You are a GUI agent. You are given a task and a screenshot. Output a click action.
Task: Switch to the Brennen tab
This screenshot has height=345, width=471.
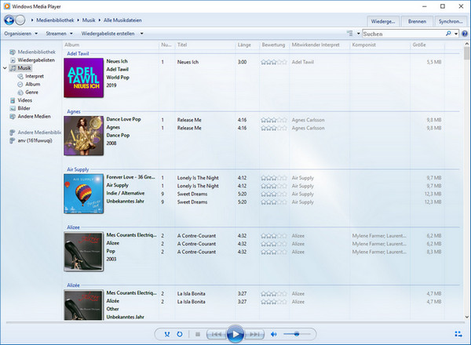[417, 21]
